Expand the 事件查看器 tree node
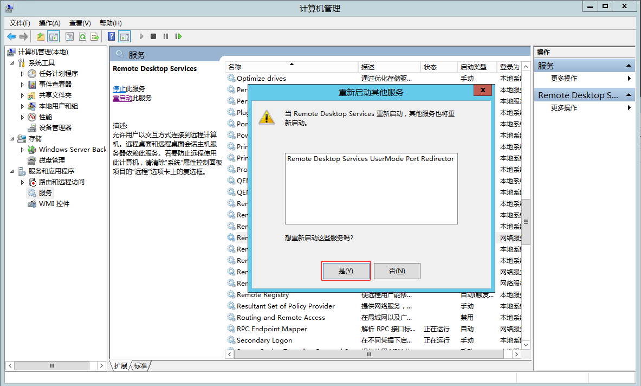641x386 pixels. coord(22,85)
